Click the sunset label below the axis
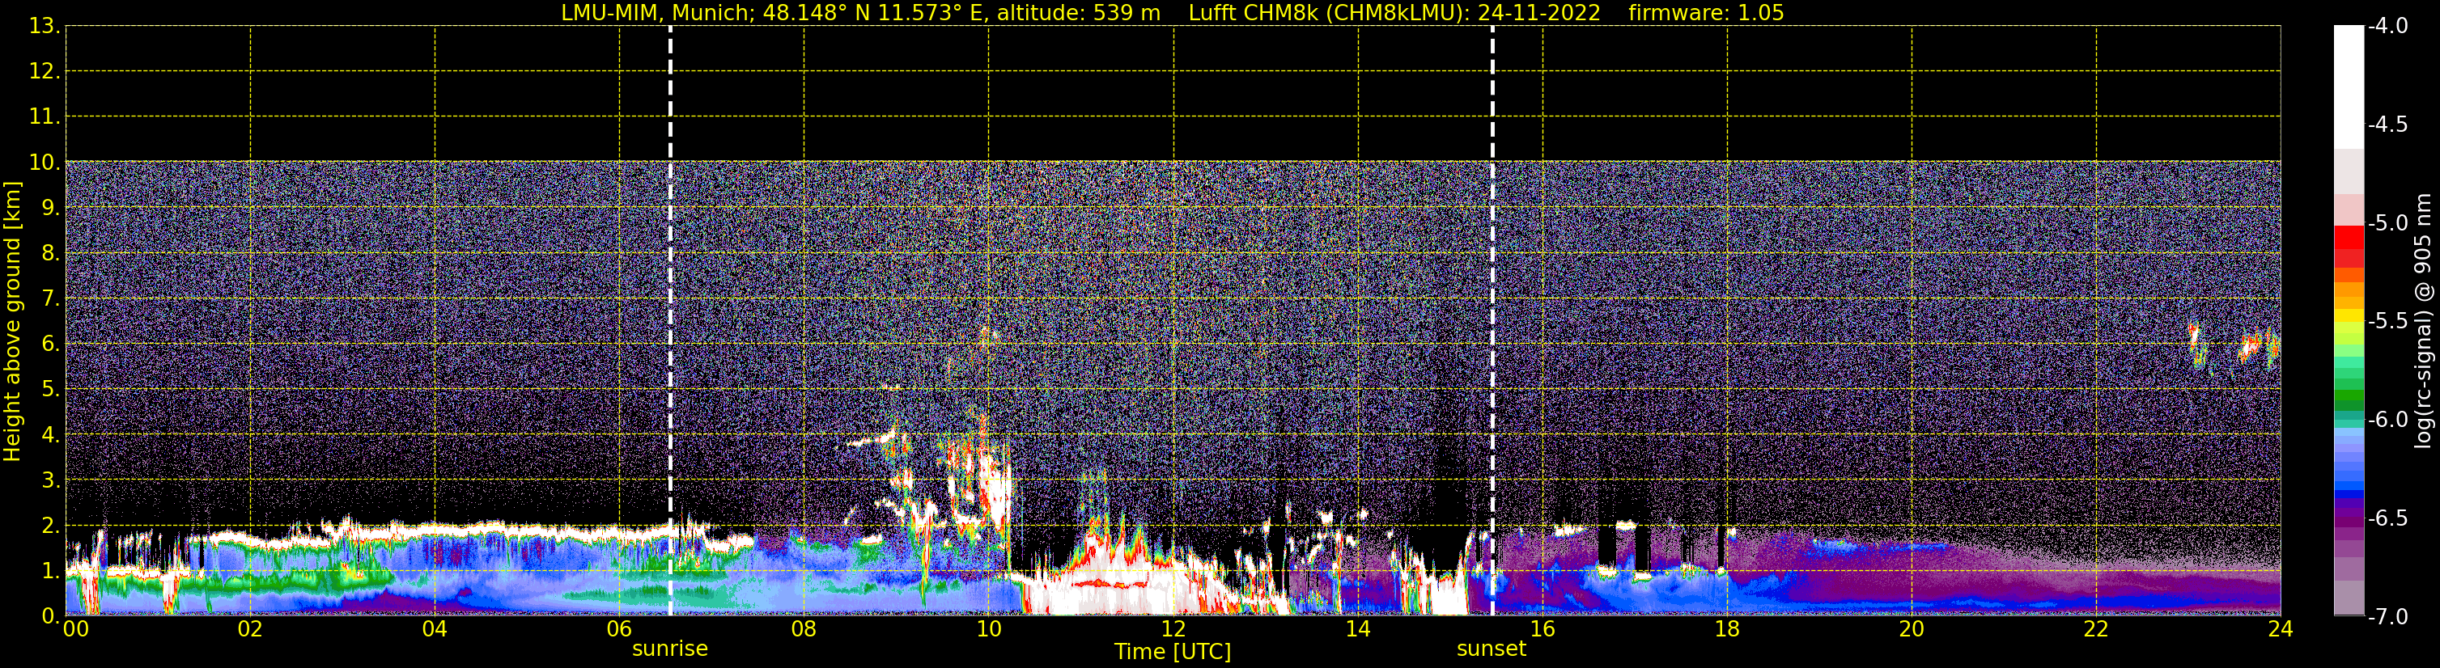The height and width of the screenshot is (668, 2440). (x=1491, y=649)
